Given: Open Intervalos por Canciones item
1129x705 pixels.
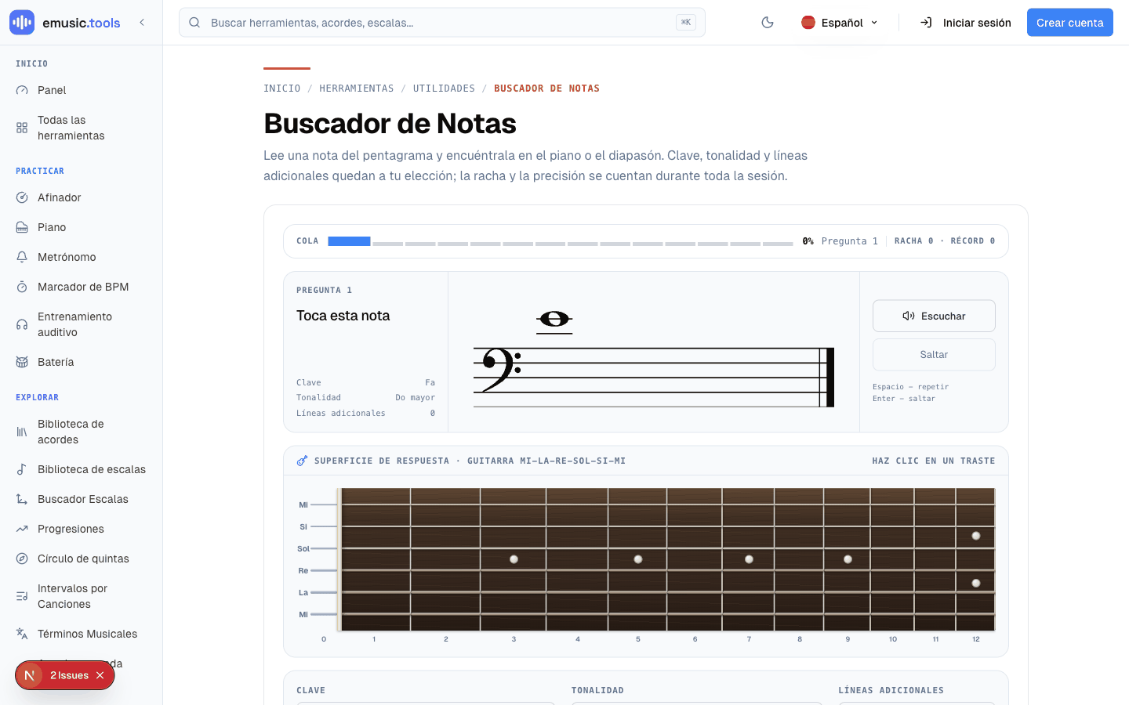Looking at the screenshot, I should pyautogui.click(x=82, y=596).
